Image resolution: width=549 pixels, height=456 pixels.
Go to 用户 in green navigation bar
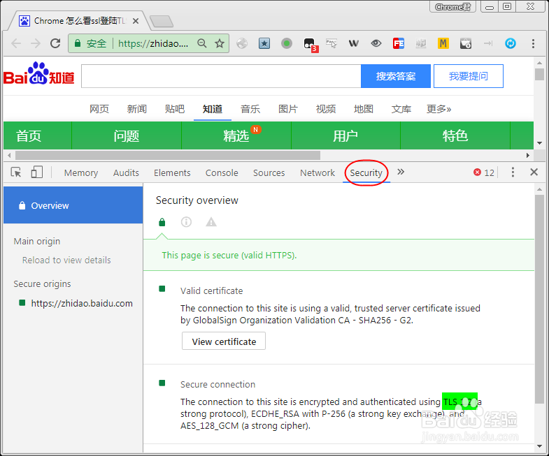pyautogui.click(x=345, y=135)
